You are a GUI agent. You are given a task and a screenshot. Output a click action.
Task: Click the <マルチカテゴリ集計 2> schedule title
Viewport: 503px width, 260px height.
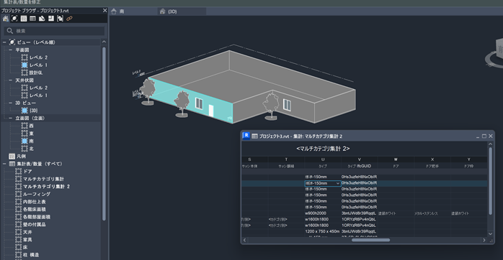323,149
